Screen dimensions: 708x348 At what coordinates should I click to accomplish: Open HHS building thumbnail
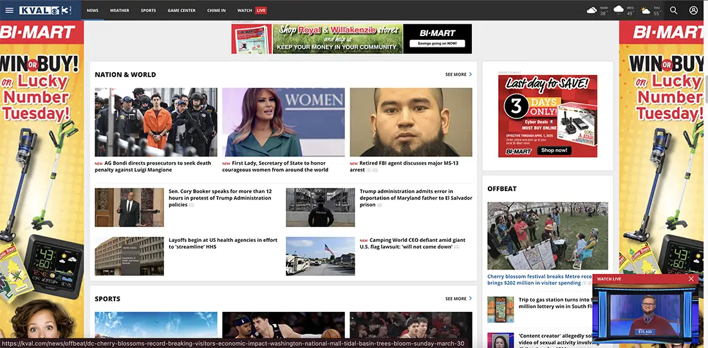[x=129, y=256]
